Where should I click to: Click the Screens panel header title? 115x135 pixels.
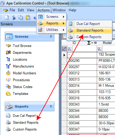22,37
